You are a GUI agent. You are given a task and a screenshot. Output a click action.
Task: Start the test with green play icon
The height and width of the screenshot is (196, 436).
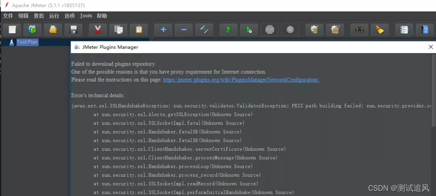point(228,29)
